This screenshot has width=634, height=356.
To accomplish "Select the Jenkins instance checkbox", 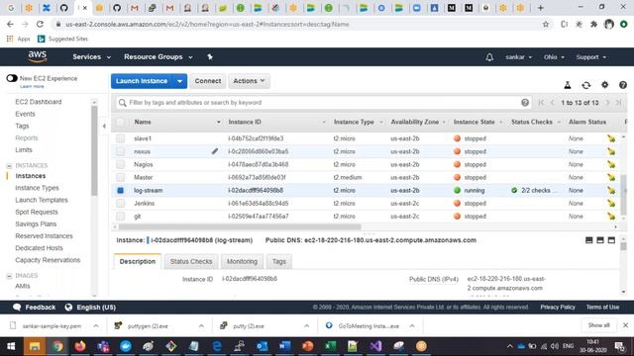I will pos(121,204).
